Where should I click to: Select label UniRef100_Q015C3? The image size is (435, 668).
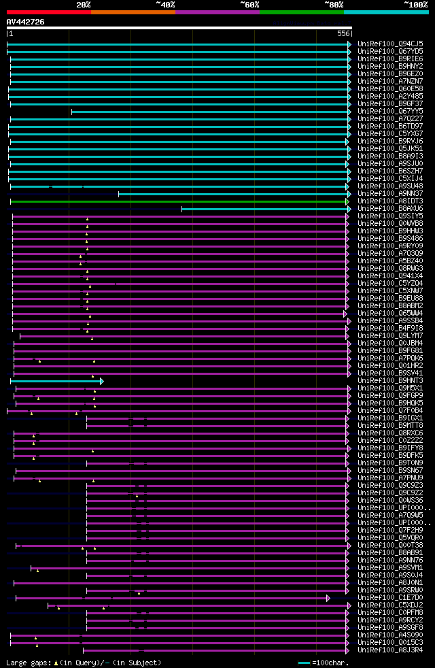click(390, 643)
